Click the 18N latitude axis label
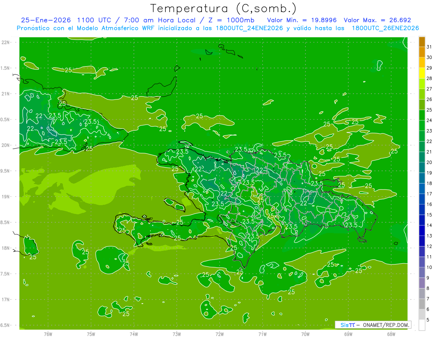The height and width of the screenshot is (339, 439). (x=6, y=248)
